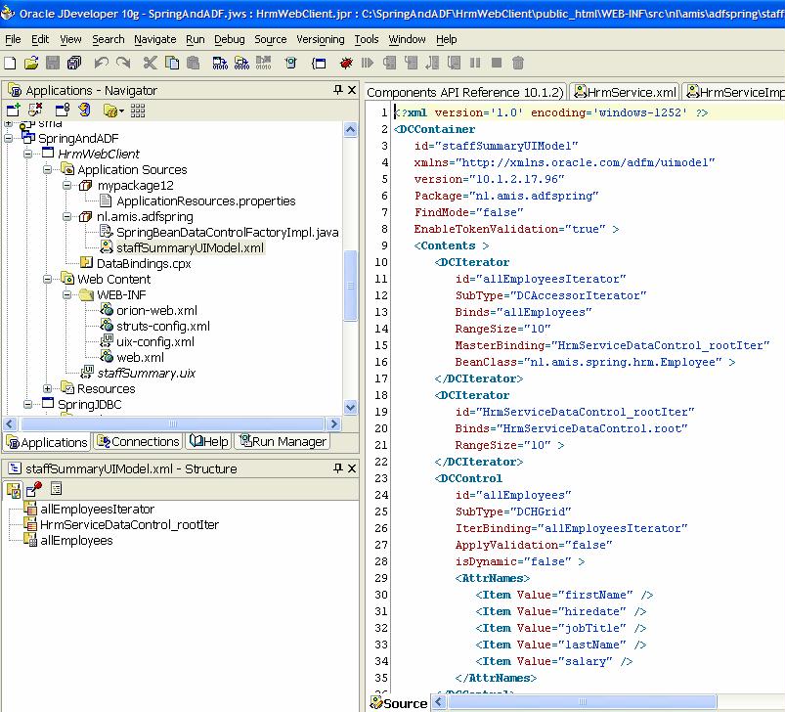Select allEmployeesIterator in the Structure pane
This screenshot has height=712, width=785.
[x=97, y=509]
